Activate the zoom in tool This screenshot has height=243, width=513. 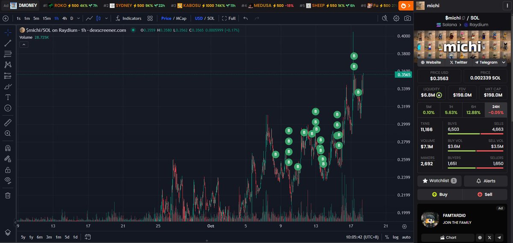(8, 133)
